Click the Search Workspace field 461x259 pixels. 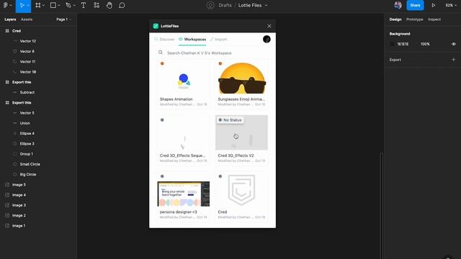(x=212, y=53)
